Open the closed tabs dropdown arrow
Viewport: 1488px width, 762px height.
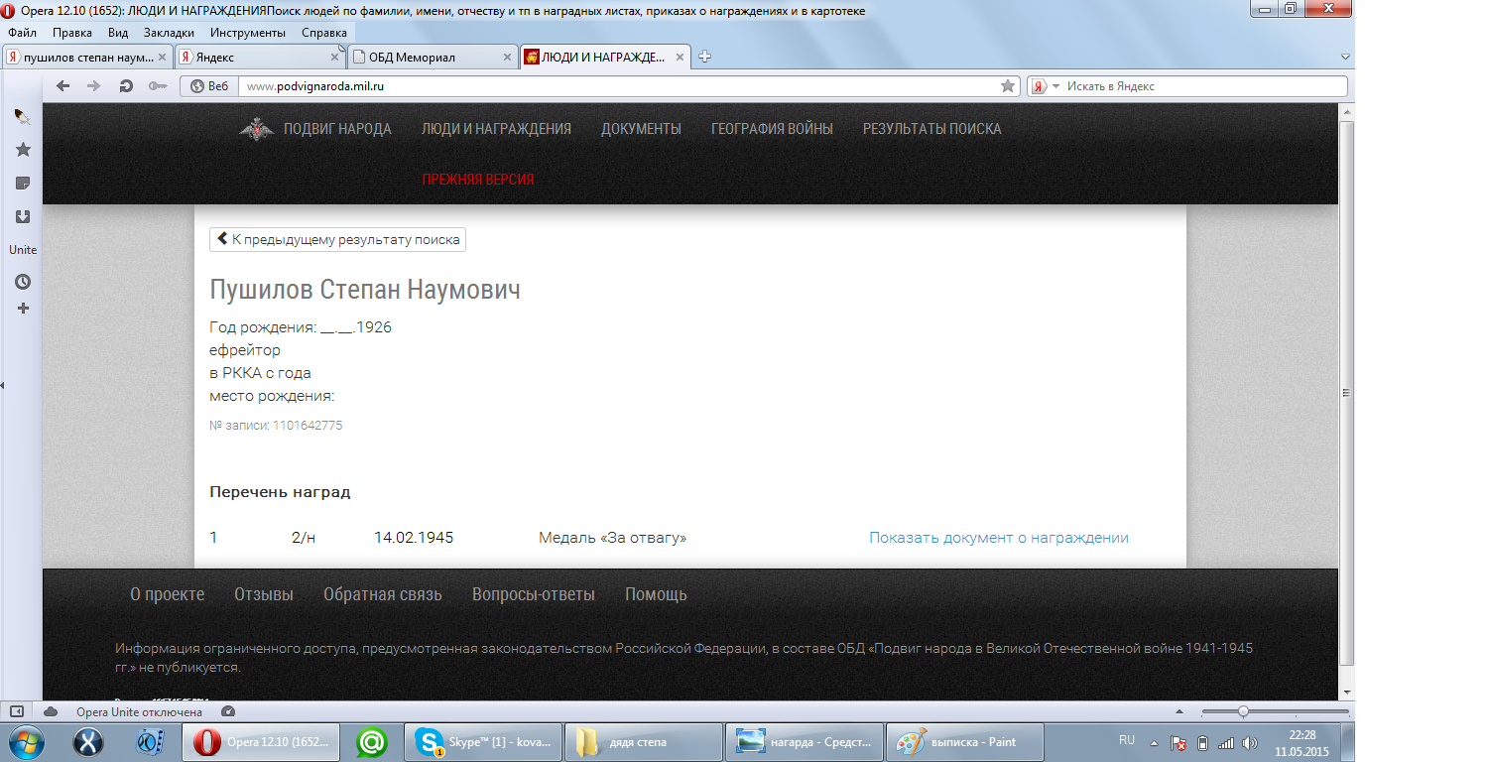[1345, 58]
